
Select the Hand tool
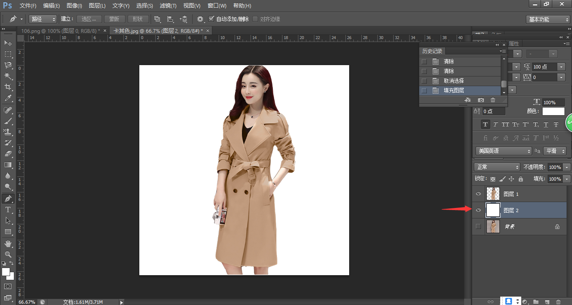coord(8,243)
